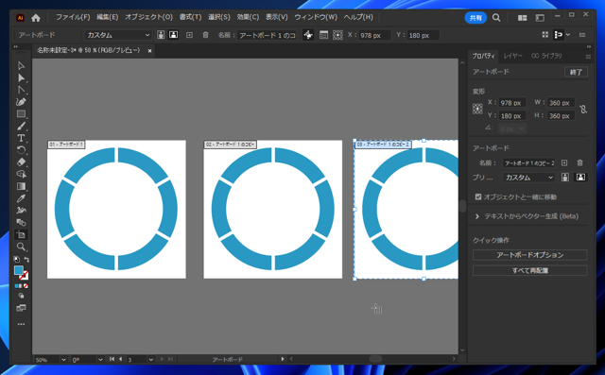Expand the status bar info arrow

pos(283,359)
